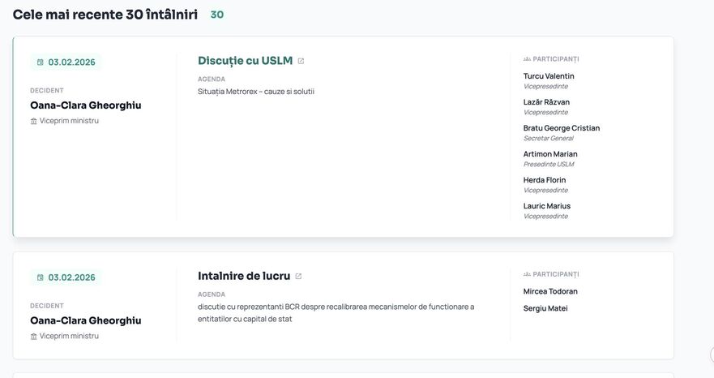Image resolution: width=714 pixels, height=378 pixels.
Task: Click participants icon in Intalnire de lucru card
Action: [x=527, y=274]
